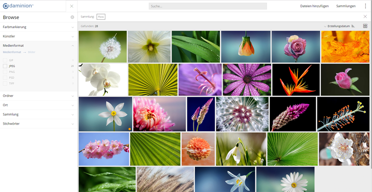372x192 pixels.
Task: Clear the Sammlung filter bar
Action: tap(365, 17)
